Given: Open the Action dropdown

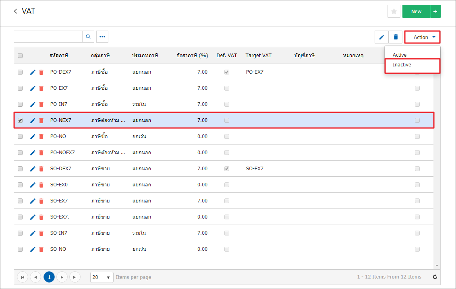Looking at the screenshot, I should click(422, 37).
